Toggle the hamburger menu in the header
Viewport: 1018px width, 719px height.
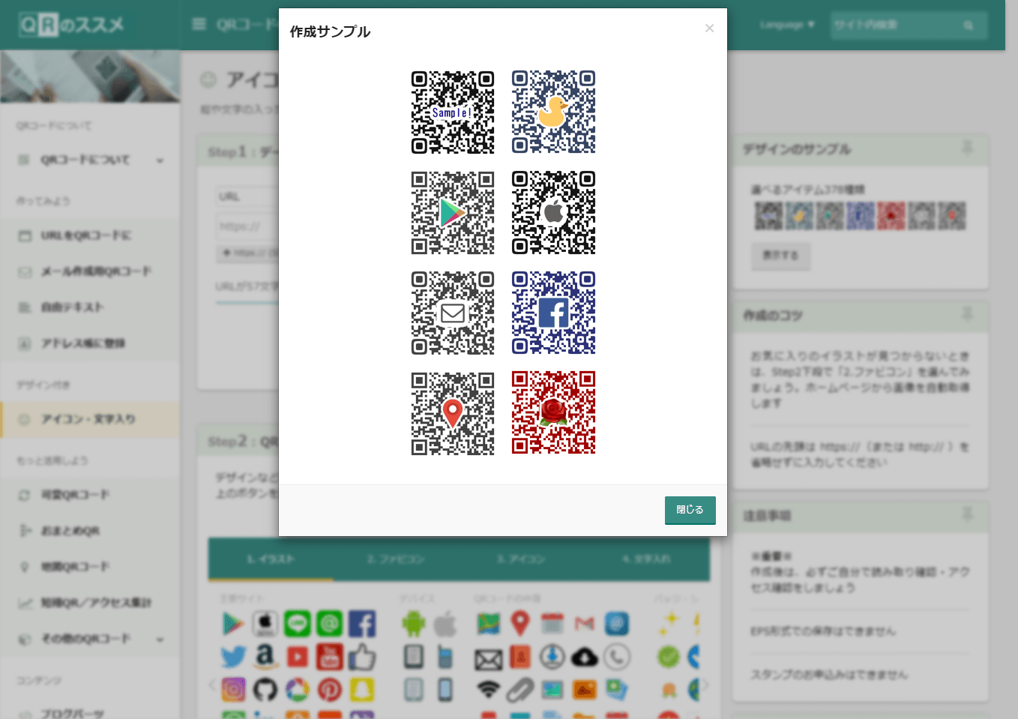[199, 25]
